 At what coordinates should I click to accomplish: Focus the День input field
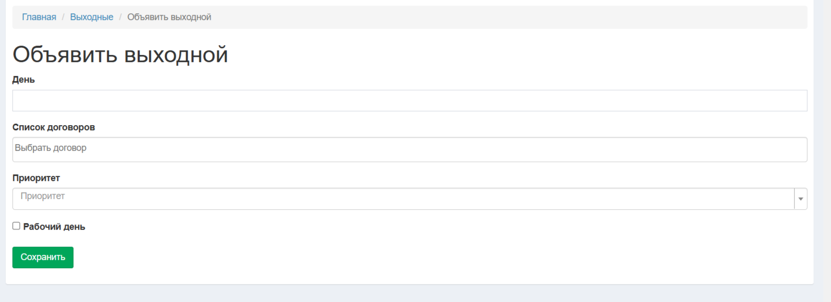[409, 100]
